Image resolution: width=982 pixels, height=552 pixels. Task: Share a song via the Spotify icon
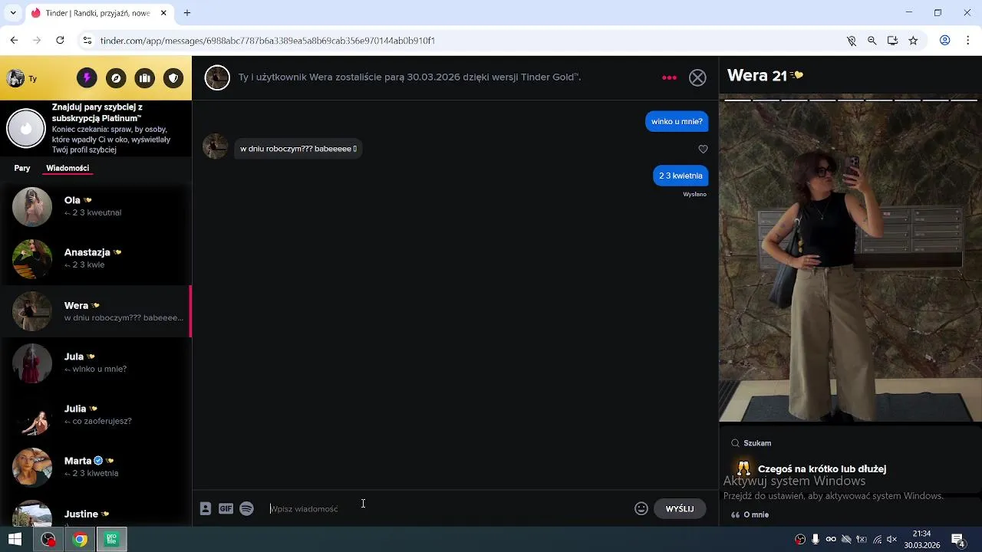pyautogui.click(x=246, y=508)
